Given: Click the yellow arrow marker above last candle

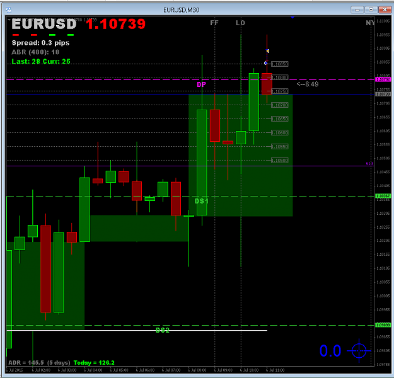Looking at the screenshot, I should point(268,51).
